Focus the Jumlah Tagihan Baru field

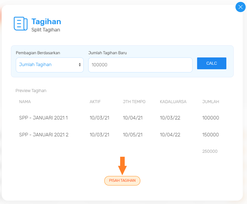[x=140, y=65]
